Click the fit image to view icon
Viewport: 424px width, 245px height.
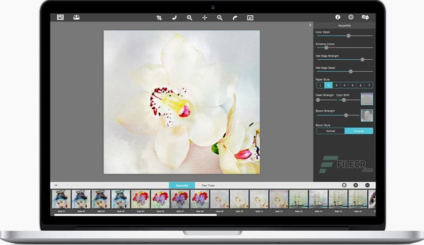tap(250, 18)
